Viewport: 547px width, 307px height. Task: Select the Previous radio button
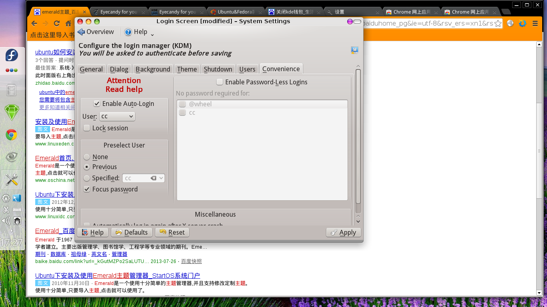click(86, 167)
